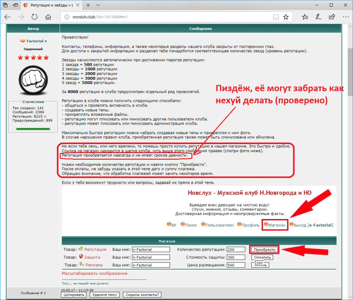Click the Add notes pen icon

point(318,17)
